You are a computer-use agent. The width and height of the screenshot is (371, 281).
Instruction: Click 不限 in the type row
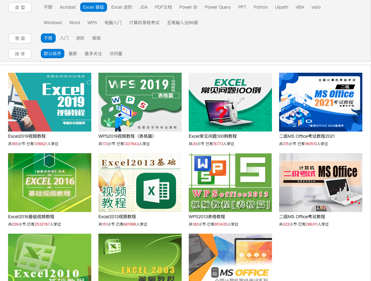click(48, 7)
